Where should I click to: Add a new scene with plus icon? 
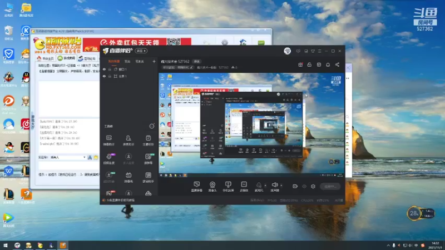154,61
